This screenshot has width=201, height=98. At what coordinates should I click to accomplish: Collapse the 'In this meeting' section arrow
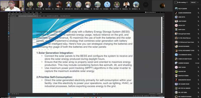[176, 2]
